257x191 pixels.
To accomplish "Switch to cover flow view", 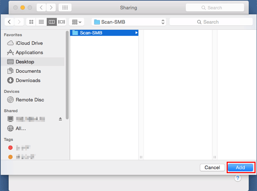I will (62, 22).
